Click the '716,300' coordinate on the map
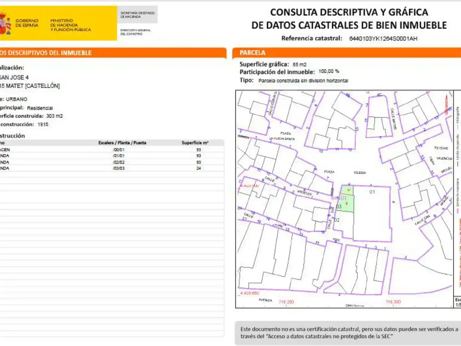 coord(393,302)
